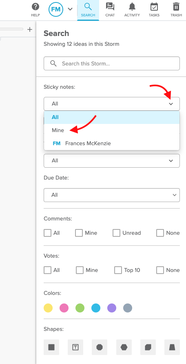Open the Activity bell icon
Screen dimensions: 186x364
pyautogui.click(x=132, y=7)
